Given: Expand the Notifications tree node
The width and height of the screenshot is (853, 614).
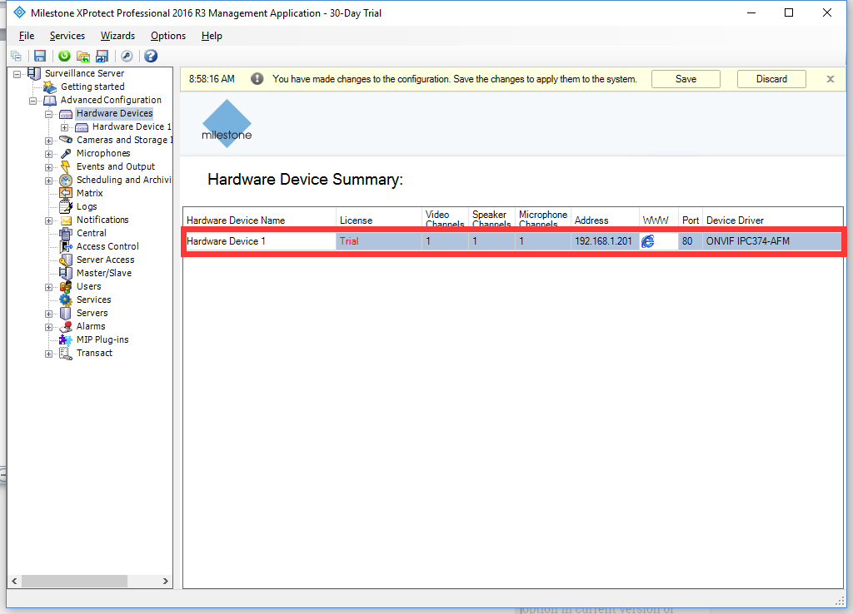Looking at the screenshot, I should coord(49,220).
